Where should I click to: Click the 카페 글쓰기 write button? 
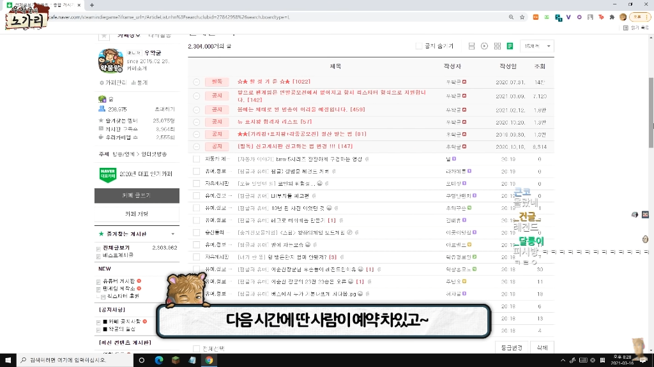[137, 195]
